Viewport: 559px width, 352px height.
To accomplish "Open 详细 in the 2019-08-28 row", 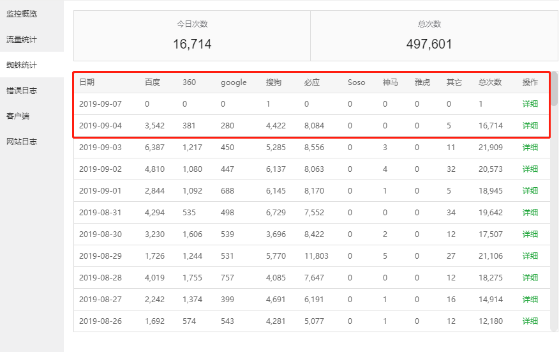I will 530,278.
